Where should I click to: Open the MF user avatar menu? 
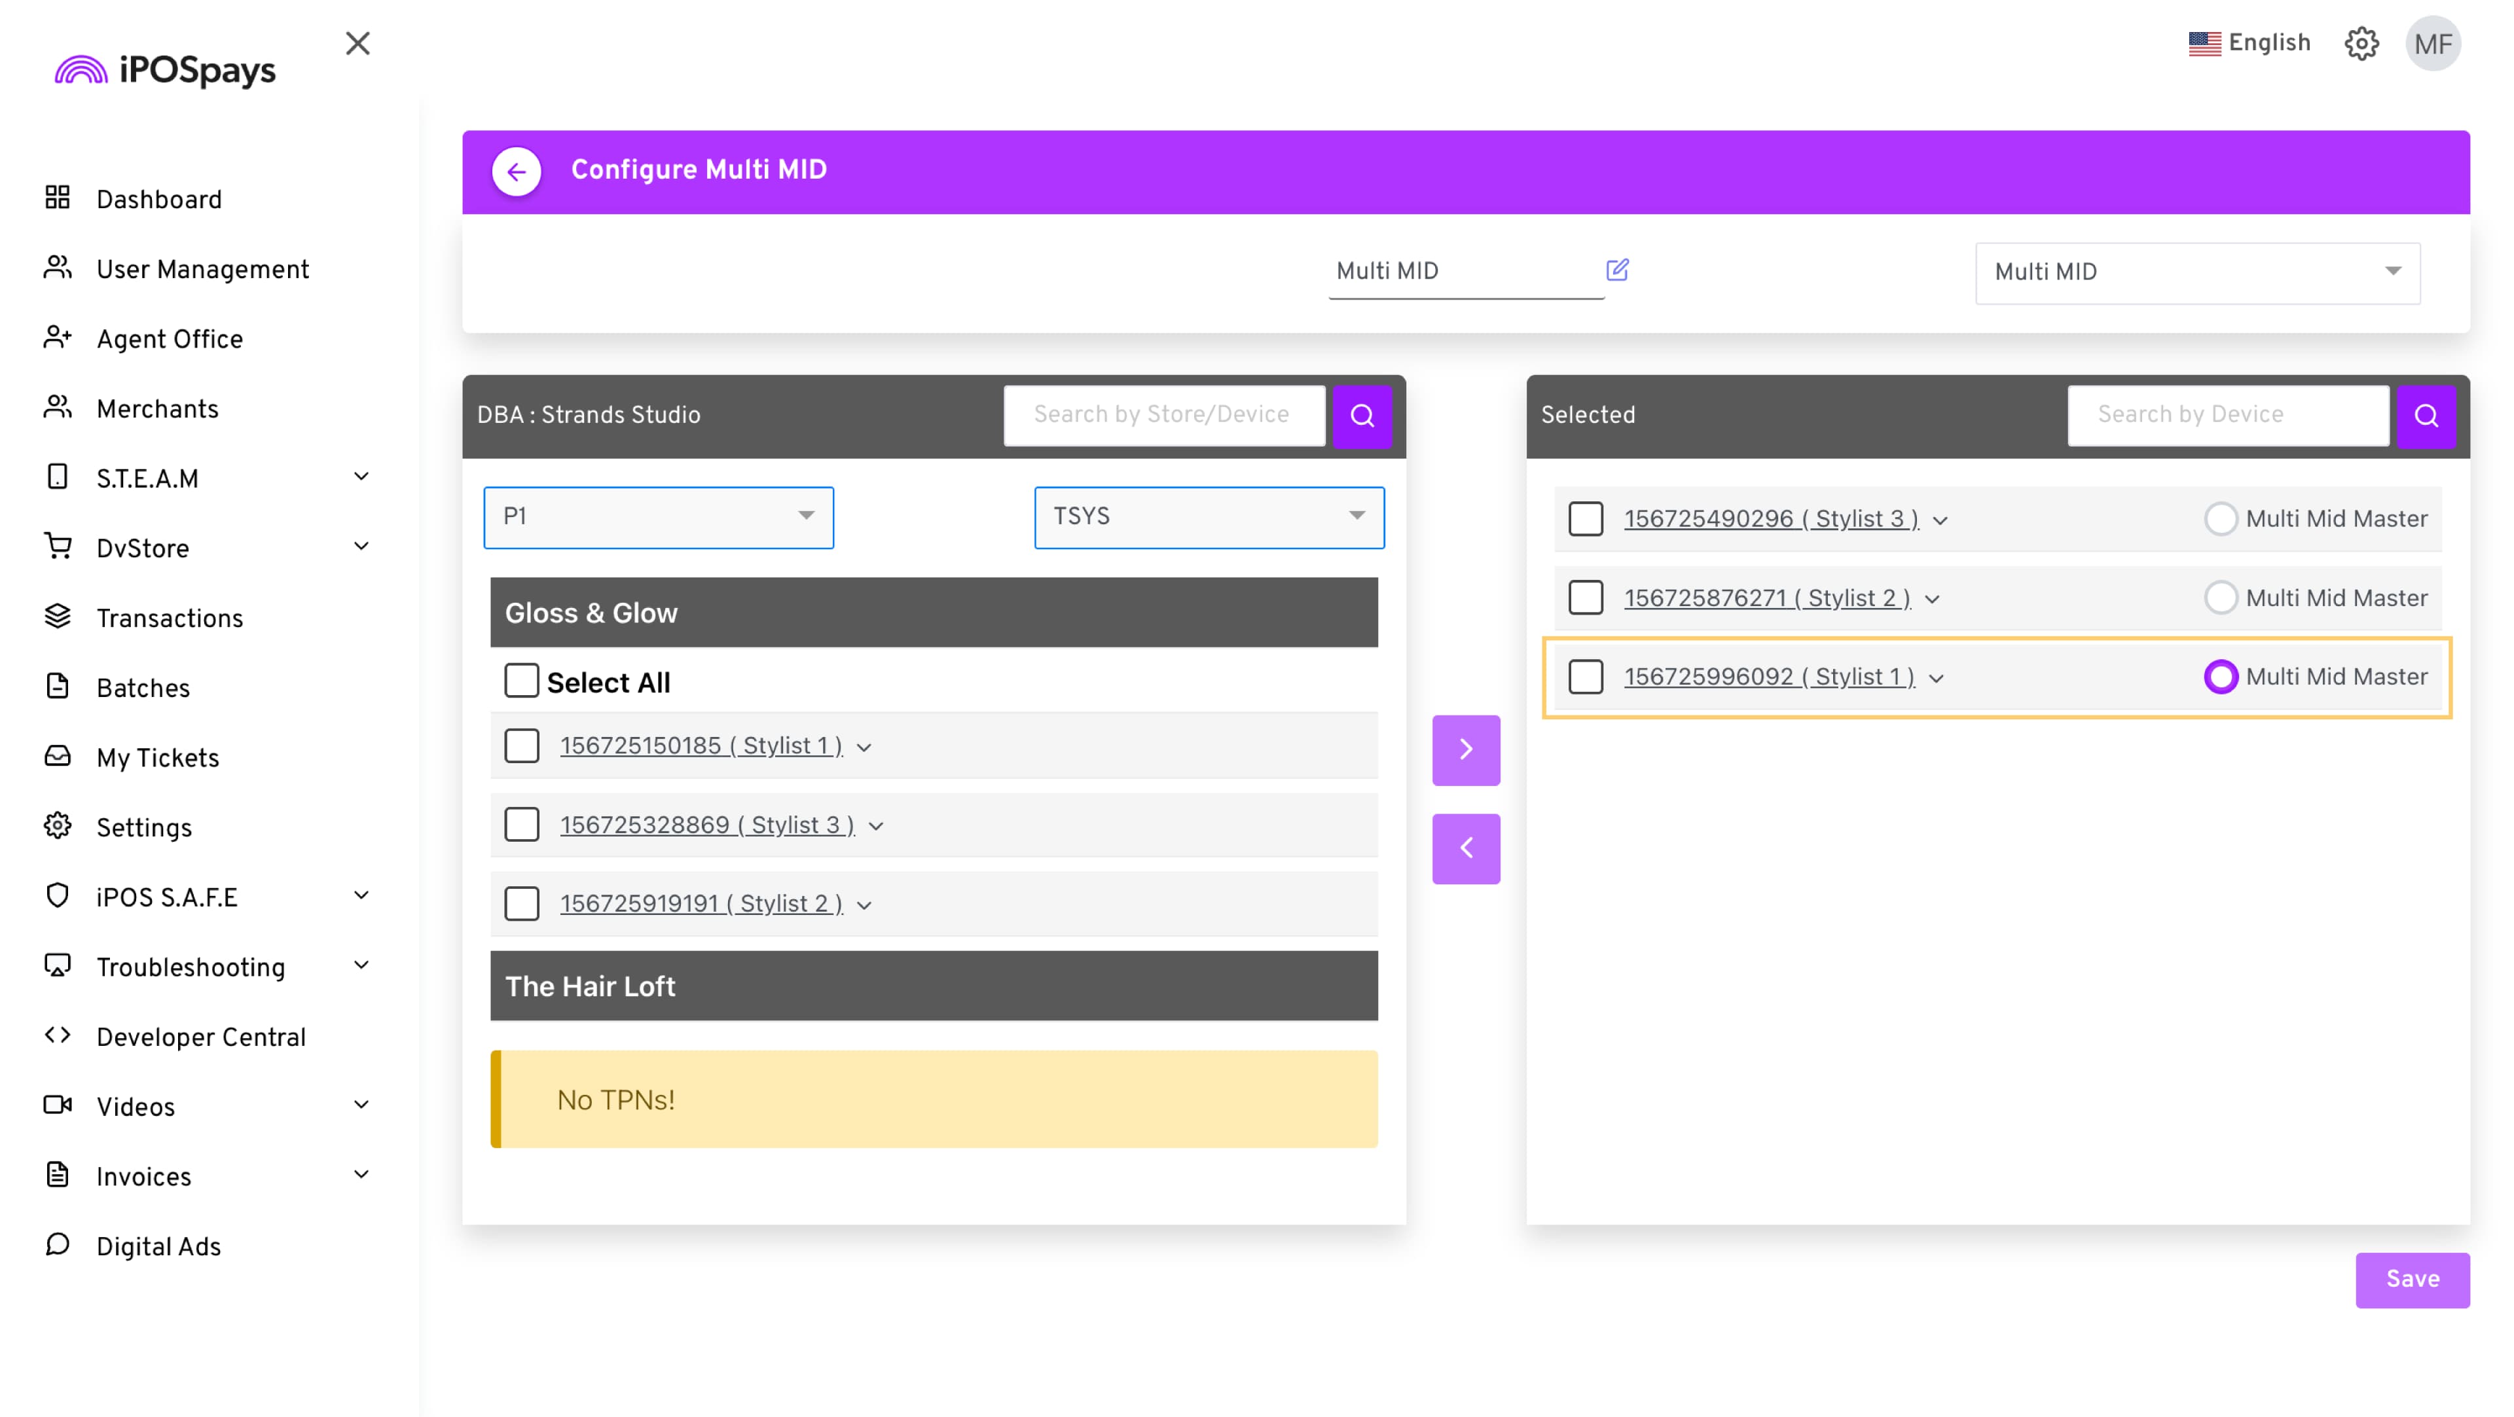coord(2433,44)
